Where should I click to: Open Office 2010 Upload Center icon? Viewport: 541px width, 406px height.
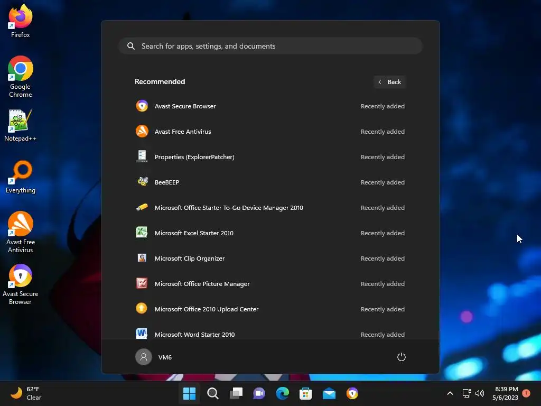(142, 308)
